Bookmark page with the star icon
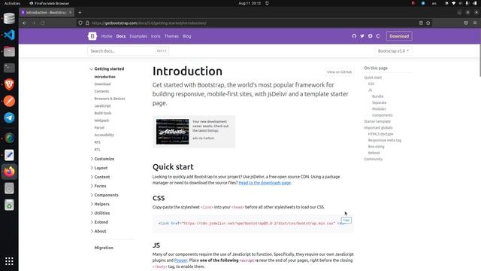The image size is (481, 271). 428,23
